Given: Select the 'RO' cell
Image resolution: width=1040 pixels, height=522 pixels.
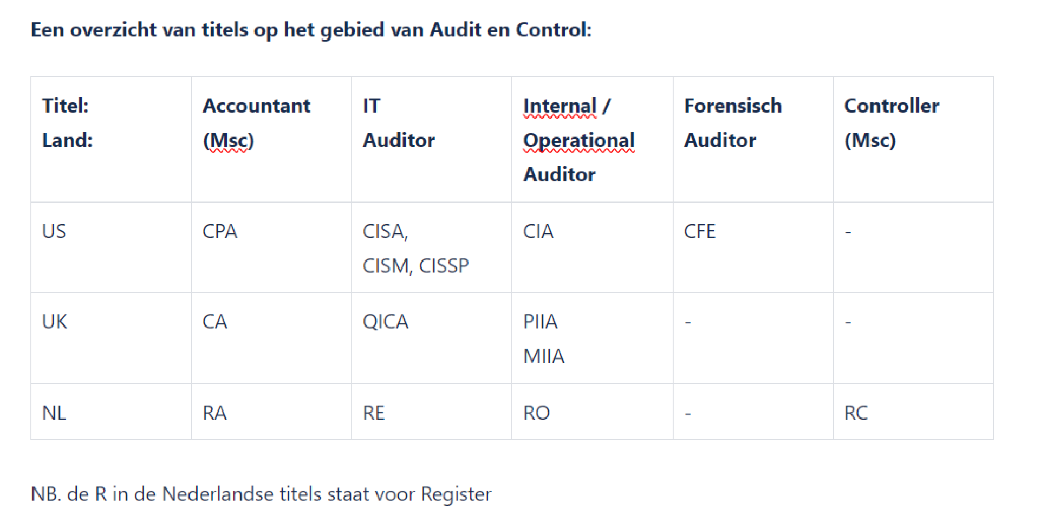Looking at the screenshot, I should [x=536, y=413].
